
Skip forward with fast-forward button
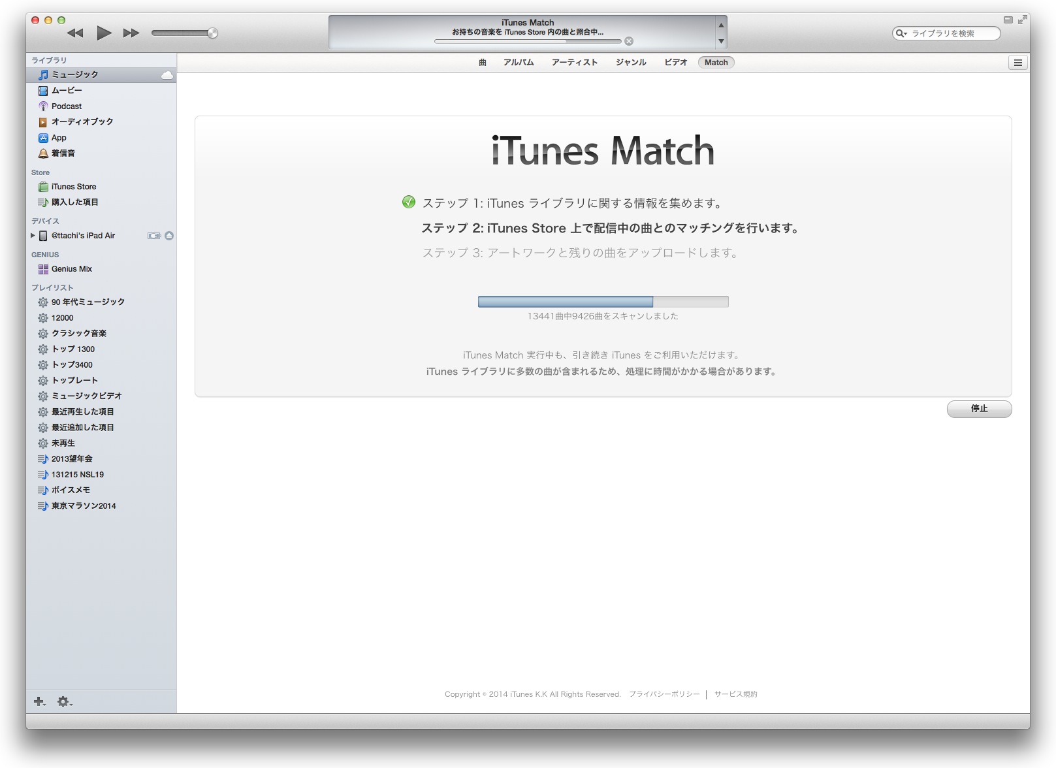click(131, 33)
